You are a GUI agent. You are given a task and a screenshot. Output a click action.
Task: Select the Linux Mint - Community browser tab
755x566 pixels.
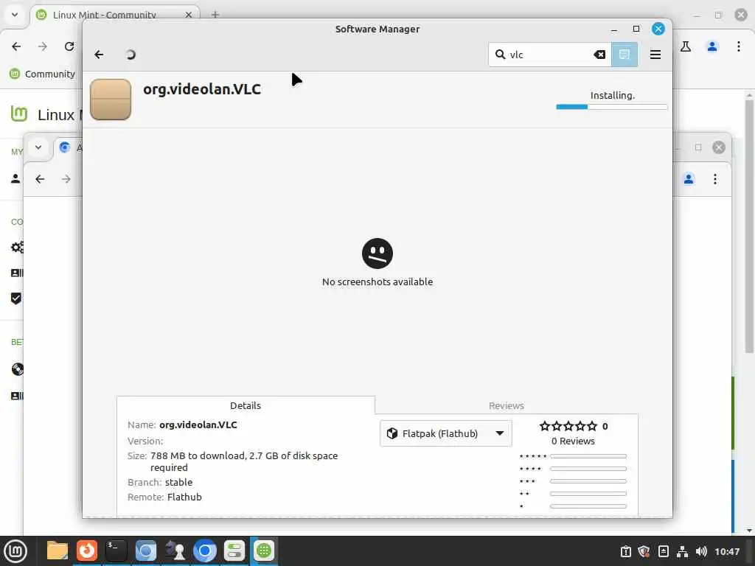point(114,15)
